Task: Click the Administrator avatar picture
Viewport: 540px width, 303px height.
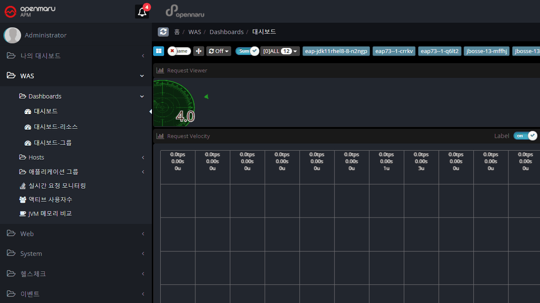Action: click(x=12, y=35)
